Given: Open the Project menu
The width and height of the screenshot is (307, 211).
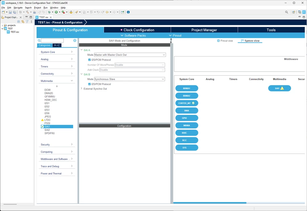Looking at the screenshot, I should click(37, 8).
